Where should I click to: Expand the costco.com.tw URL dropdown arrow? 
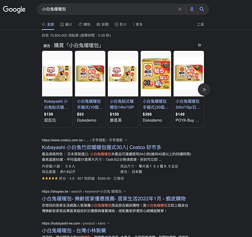click(x=126, y=140)
